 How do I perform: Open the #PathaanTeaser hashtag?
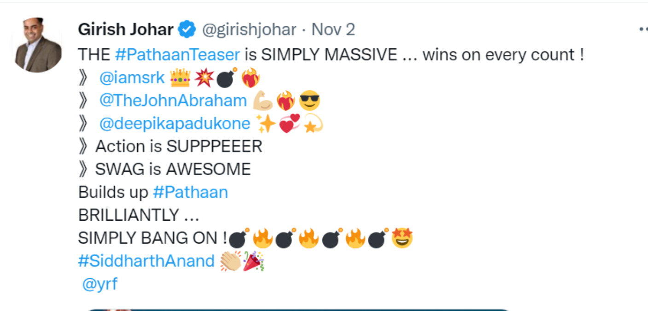pos(177,55)
